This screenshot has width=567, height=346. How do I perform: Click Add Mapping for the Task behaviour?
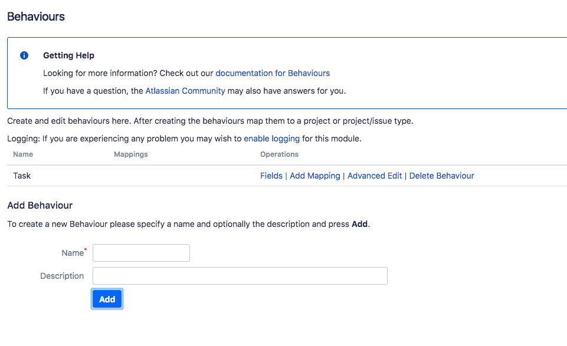tap(315, 176)
